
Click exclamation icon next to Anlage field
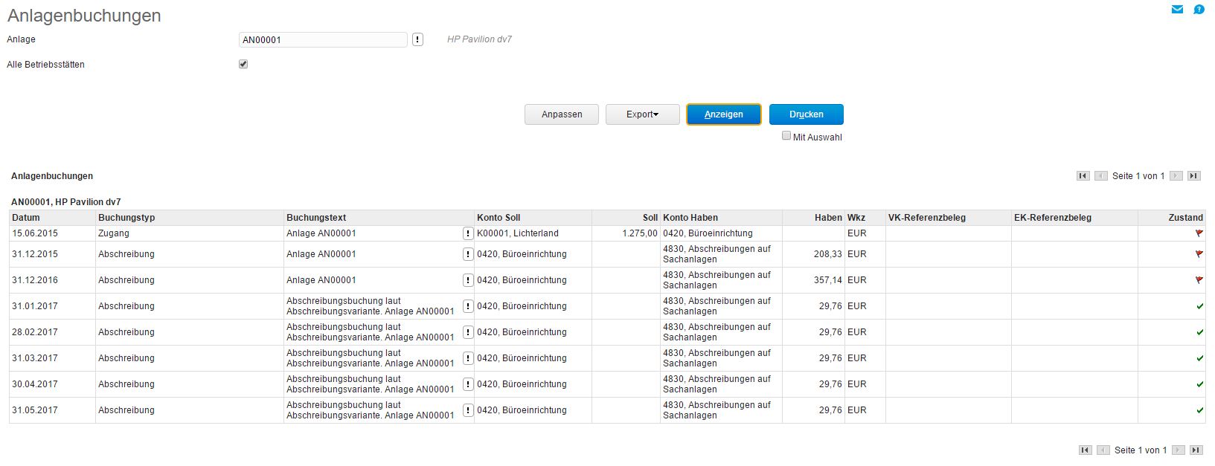[x=417, y=39]
